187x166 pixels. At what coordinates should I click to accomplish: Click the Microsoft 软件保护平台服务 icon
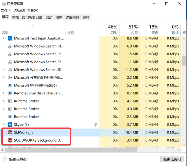[x=10, y=85]
